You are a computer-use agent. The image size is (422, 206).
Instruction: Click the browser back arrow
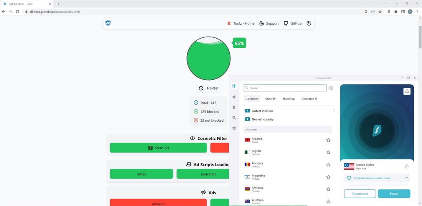(x=3, y=12)
